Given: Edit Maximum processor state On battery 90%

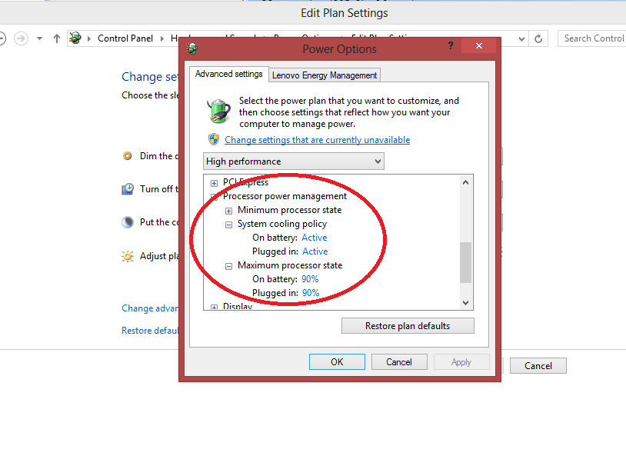Looking at the screenshot, I should pos(310,279).
